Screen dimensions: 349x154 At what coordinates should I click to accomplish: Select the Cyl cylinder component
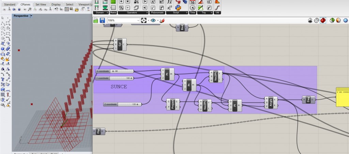click(120, 45)
